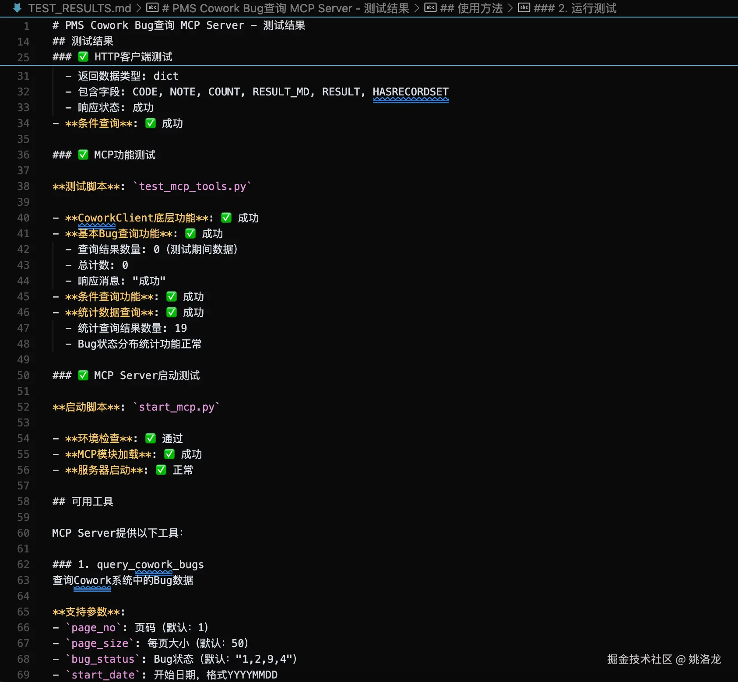Click the inline code 'start_mcp.py'
Image resolution: width=738 pixels, height=682 pixels.
[177, 407]
